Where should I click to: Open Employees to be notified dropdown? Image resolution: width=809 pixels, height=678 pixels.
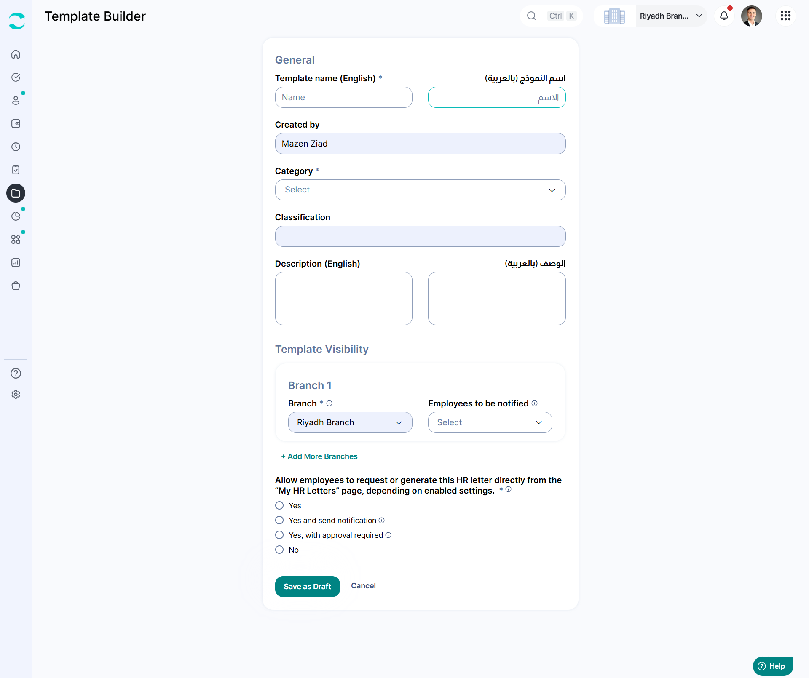point(490,422)
